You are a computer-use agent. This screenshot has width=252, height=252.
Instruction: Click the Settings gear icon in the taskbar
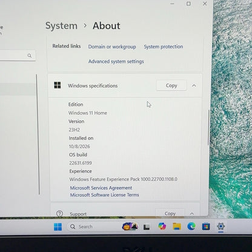pyautogui.click(x=220, y=226)
